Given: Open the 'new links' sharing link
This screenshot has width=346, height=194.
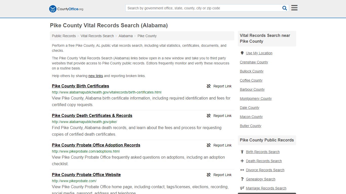Looking at the screenshot, I should click(95, 76).
